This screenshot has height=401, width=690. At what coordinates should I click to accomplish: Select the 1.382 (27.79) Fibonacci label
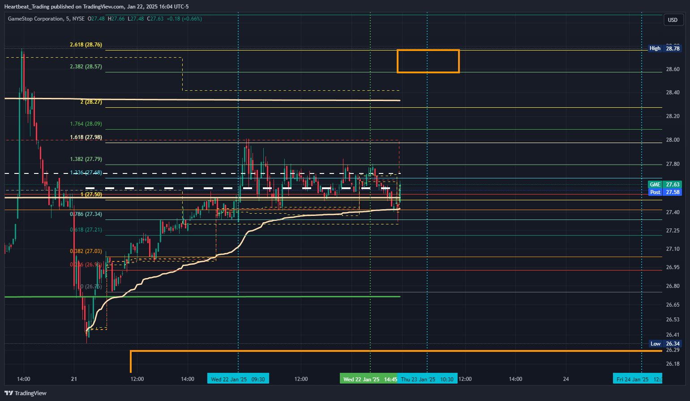point(86,159)
